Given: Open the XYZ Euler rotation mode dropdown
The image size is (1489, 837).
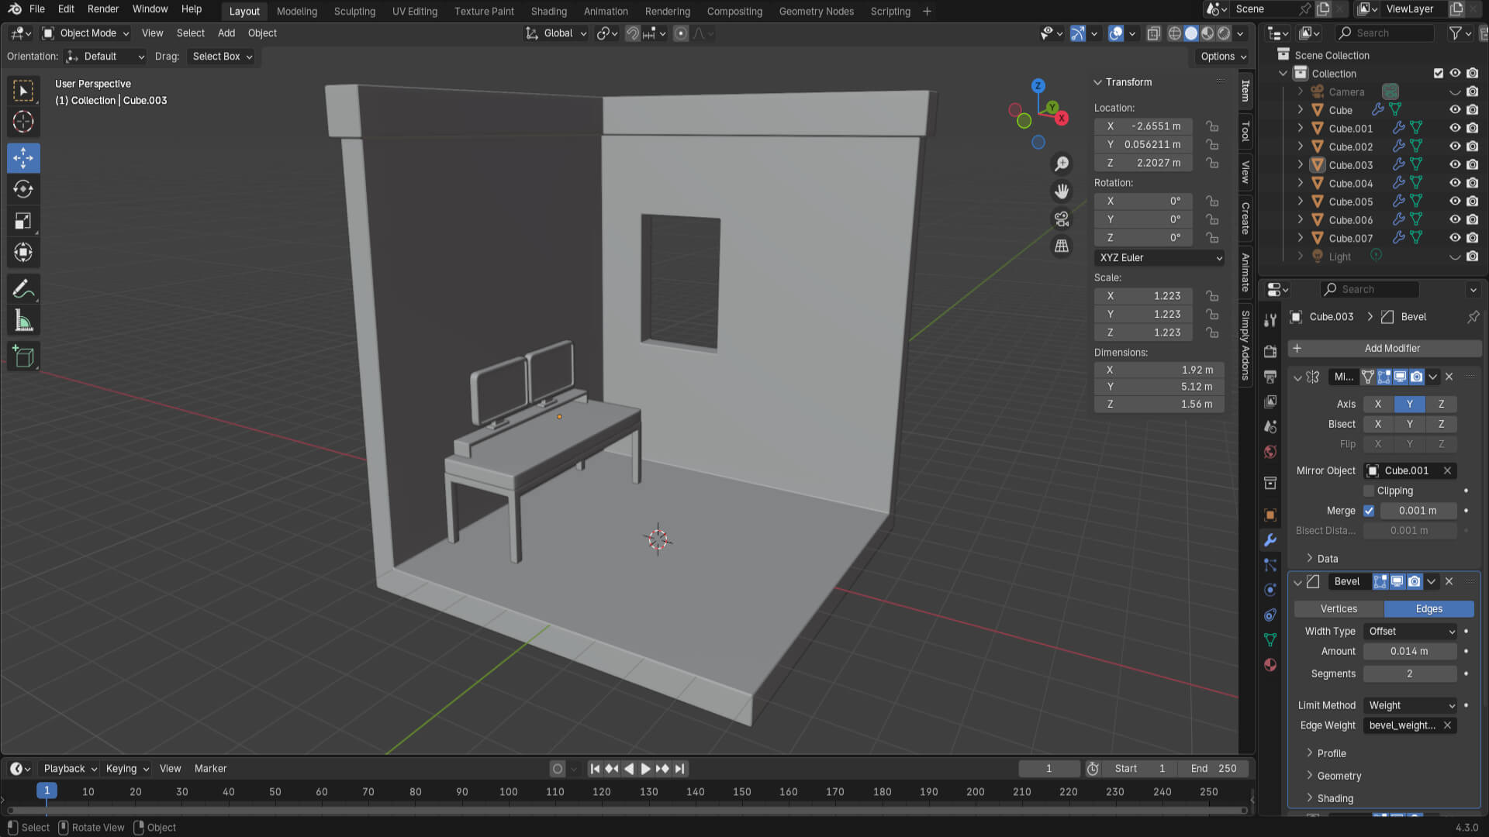Looking at the screenshot, I should pyautogui.click(x=1159, y=257).
